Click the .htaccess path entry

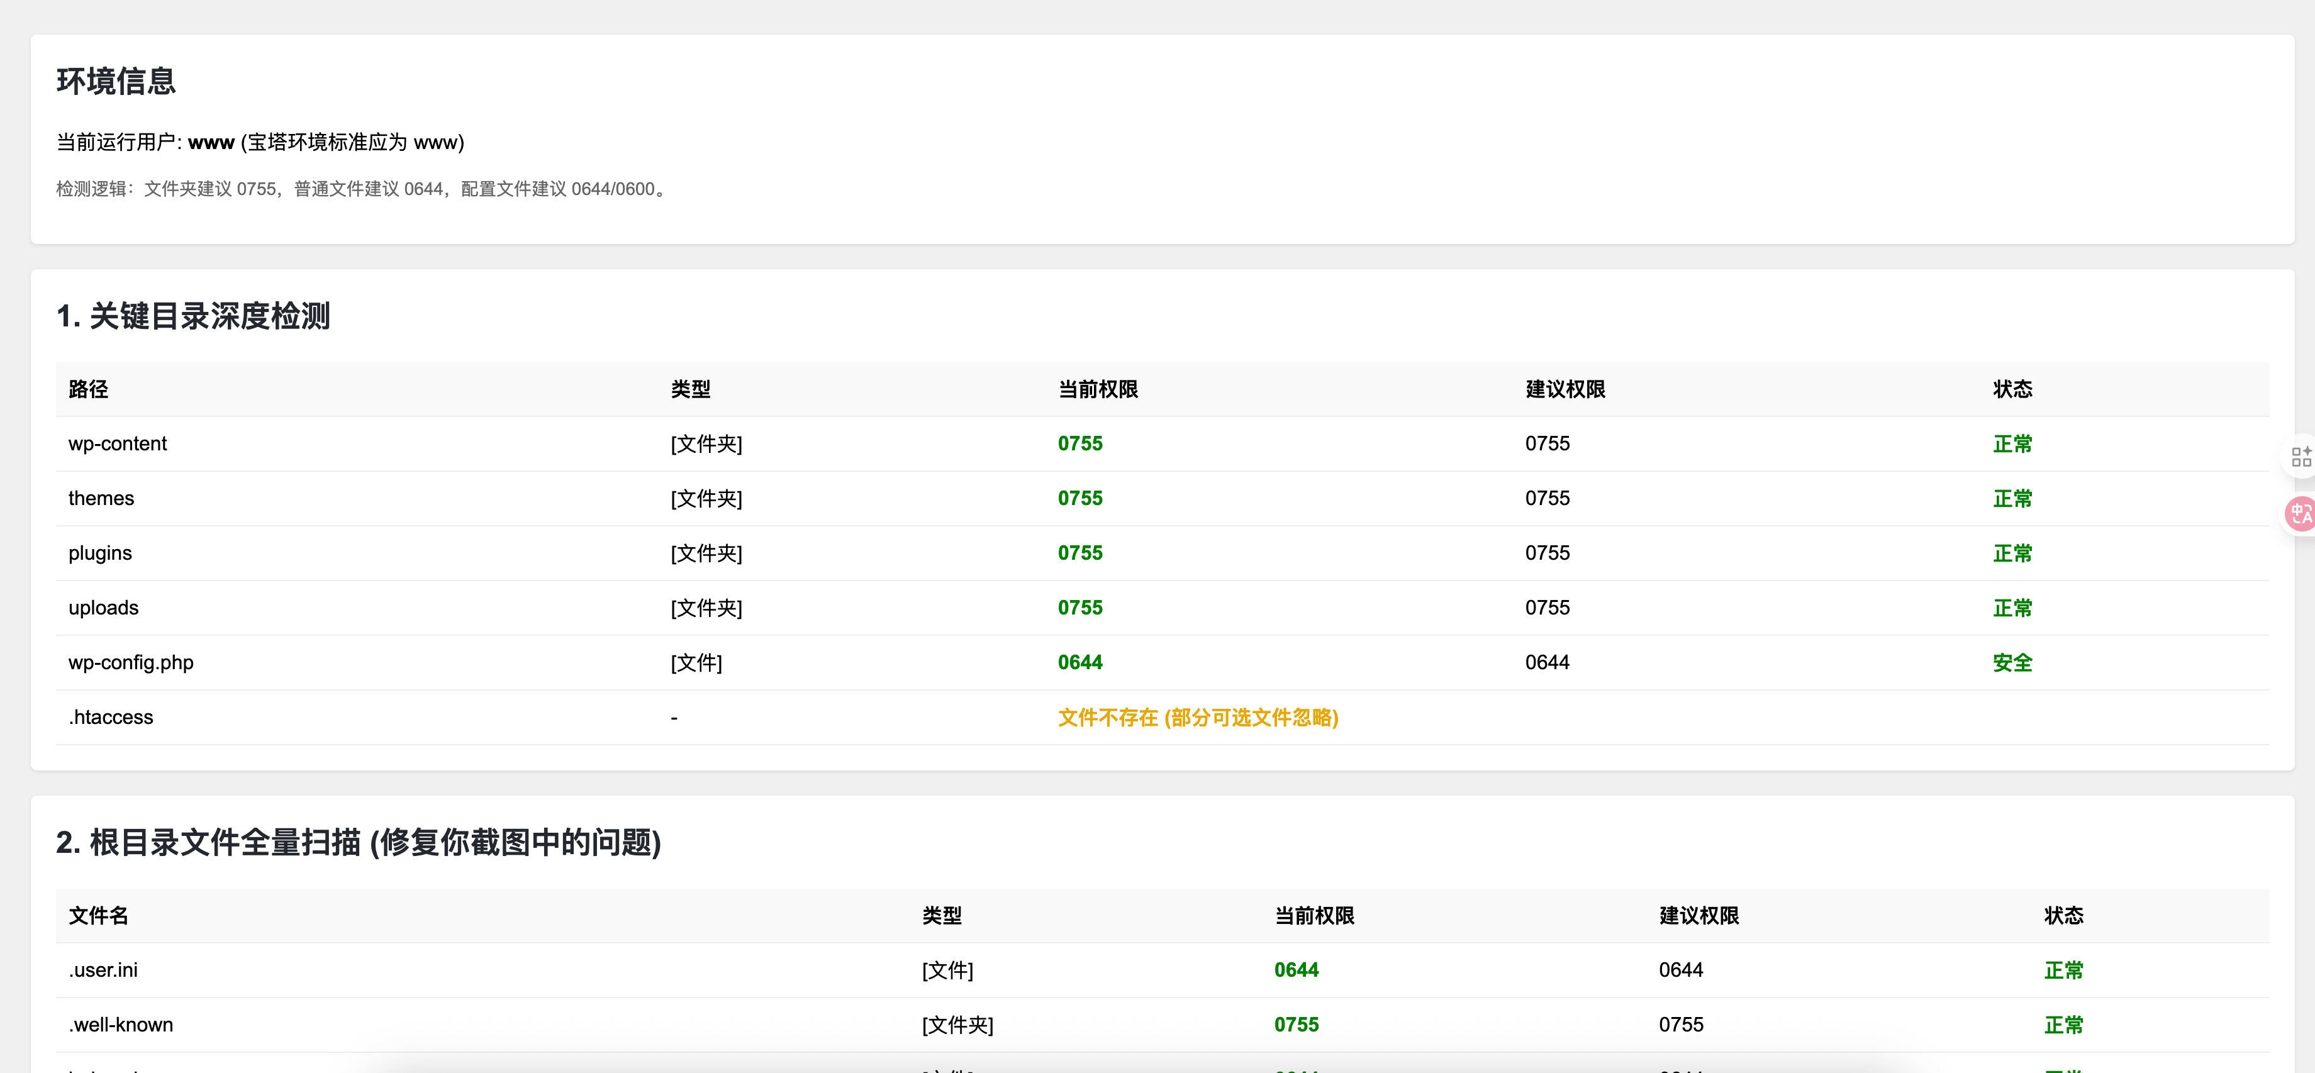click(111, 718)
